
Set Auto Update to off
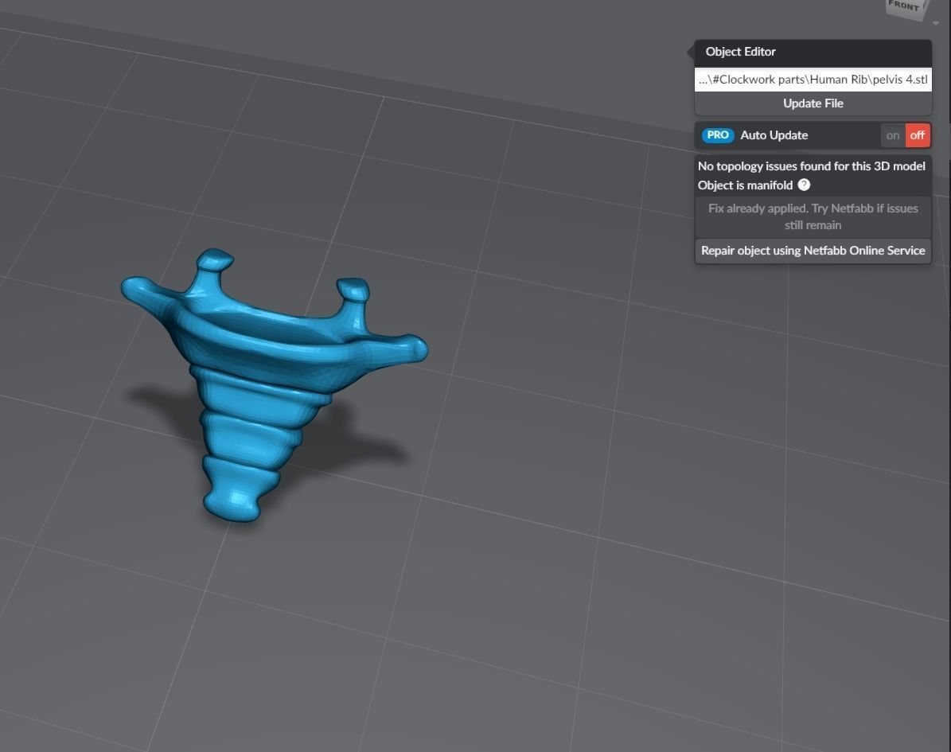point(918,135)
